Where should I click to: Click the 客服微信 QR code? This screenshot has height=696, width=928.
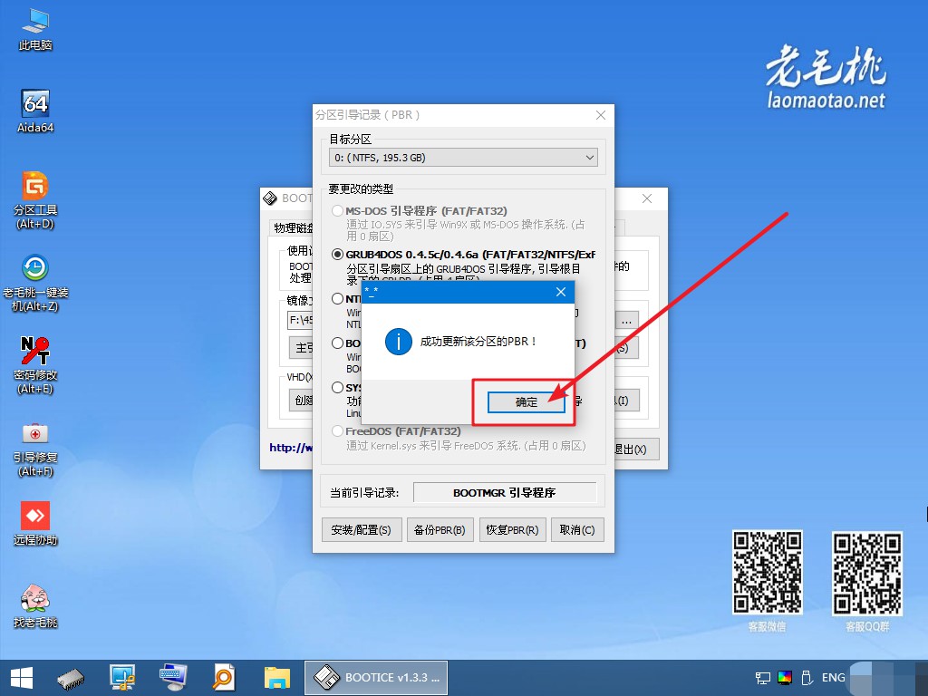click(767, 573)
